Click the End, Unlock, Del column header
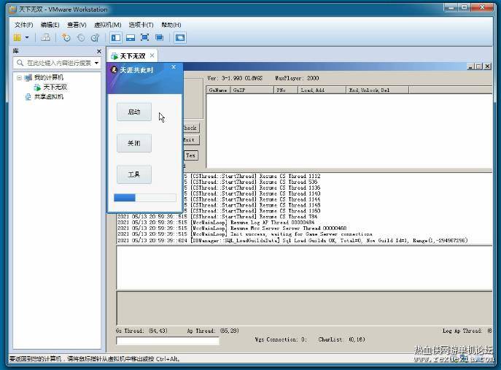The height and width of the screenshot is (370, 501). coord(377,90)
